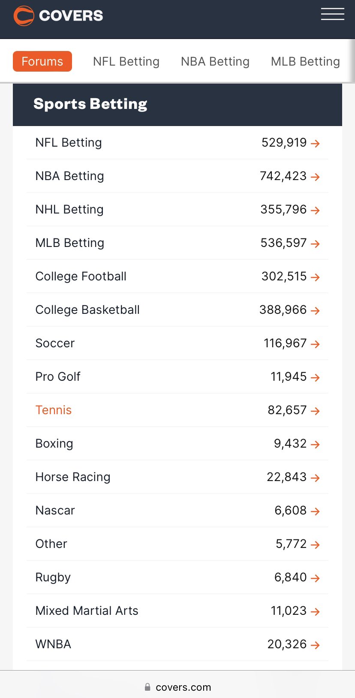Open the NBA Betting top tab
The image size is (355, 698).
click(215, 61)
